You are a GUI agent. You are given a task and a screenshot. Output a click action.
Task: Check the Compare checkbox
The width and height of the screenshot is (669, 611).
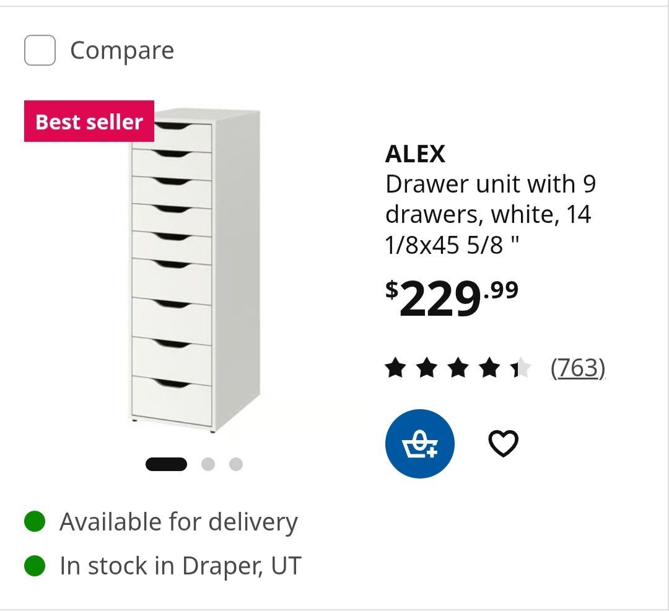tap(40, 50)
